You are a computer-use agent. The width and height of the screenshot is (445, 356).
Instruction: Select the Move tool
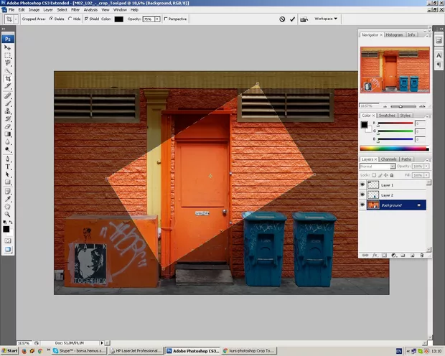coord(8,47)
